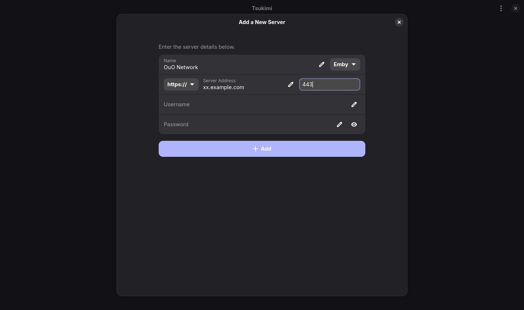
Task: Click the Username field's pencil icon
Action: pos(354,104)
